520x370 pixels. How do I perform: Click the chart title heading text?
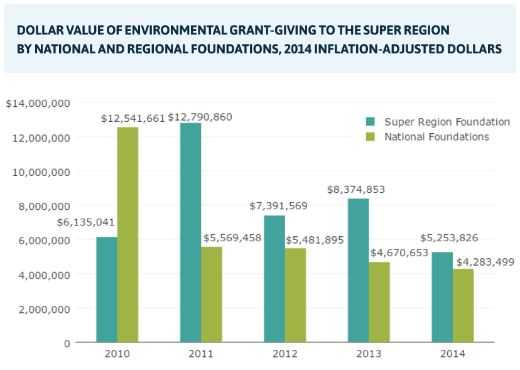[x=259, y=40]
